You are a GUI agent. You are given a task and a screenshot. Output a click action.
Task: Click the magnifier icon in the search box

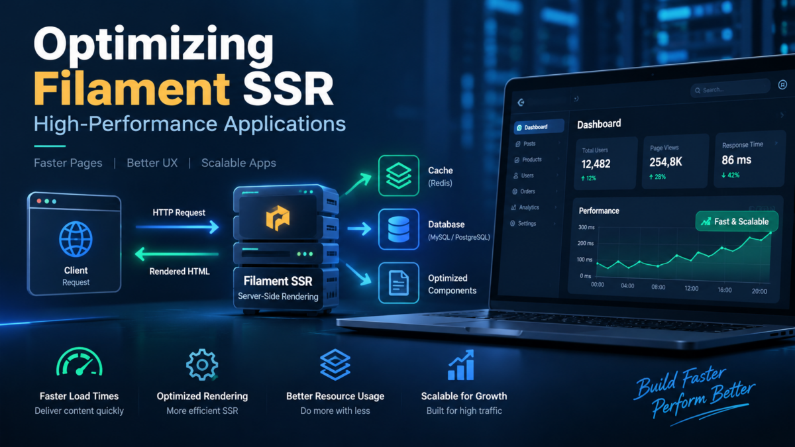tap(698, 89)
